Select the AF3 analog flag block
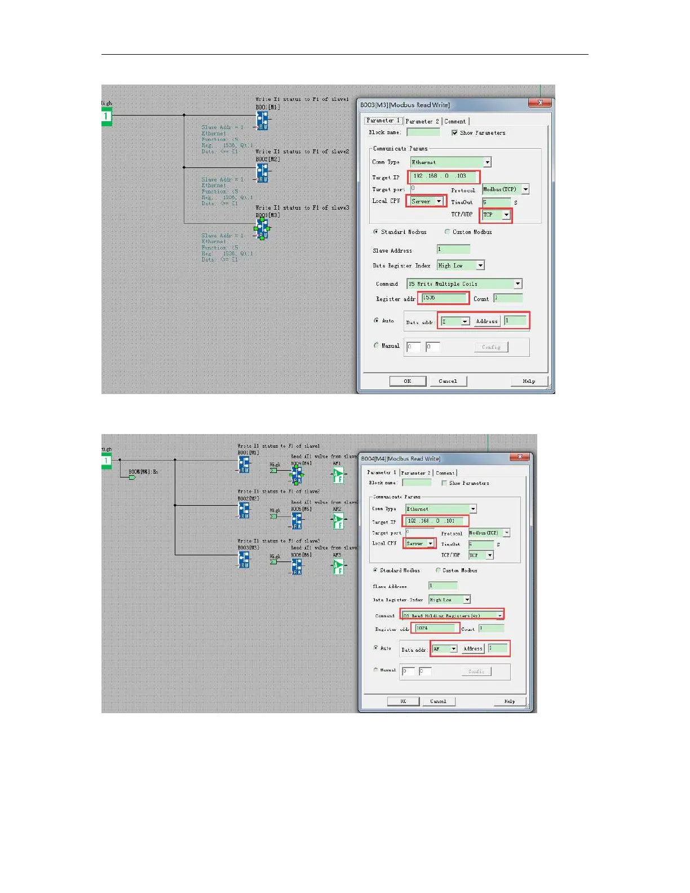 point(338,567)
